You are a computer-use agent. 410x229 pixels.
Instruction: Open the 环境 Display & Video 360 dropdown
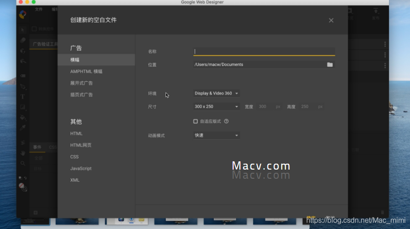[216, 93]
